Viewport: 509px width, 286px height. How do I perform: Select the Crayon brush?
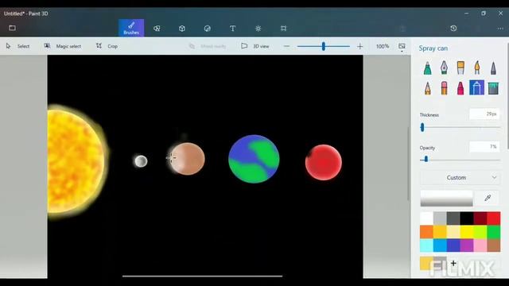tap(460, 88)
